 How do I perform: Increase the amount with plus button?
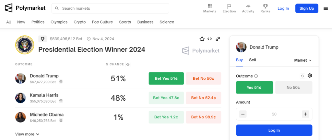(305, 114)
